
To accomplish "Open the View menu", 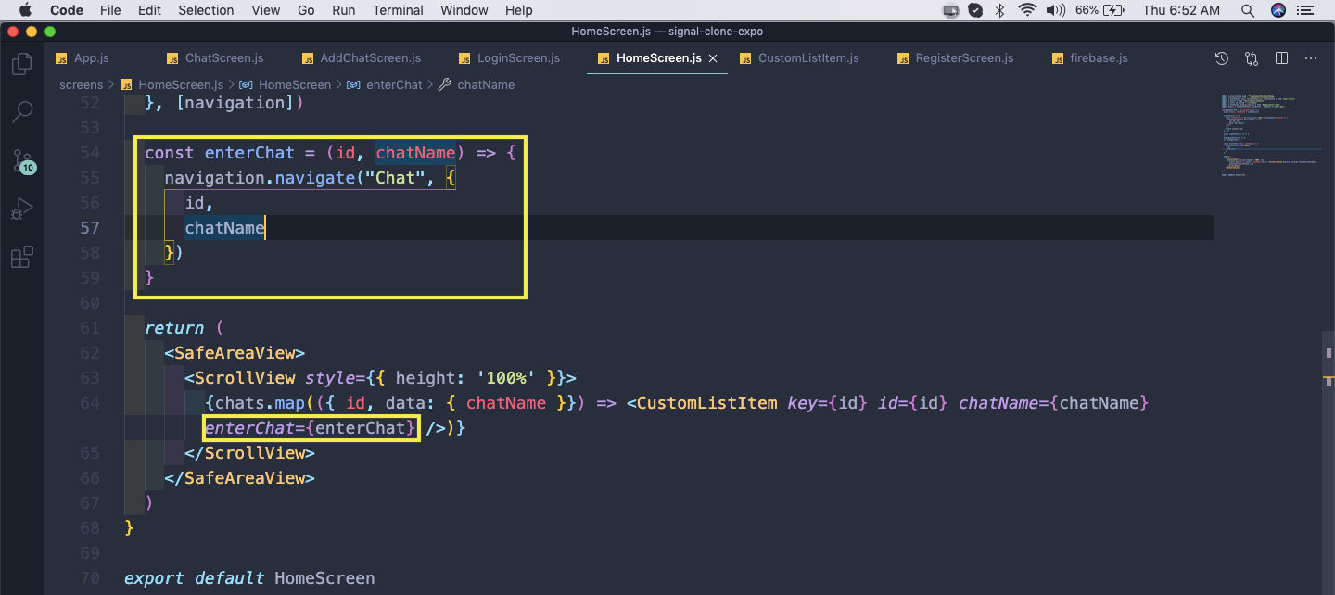I will [x=266, y=10].
